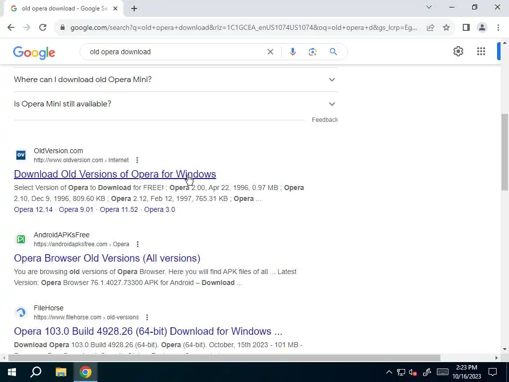Image resolution: width=509 pixels, height=382 pixels.
Task: Click the OldVersion.com site favicon
Action: 21,155
